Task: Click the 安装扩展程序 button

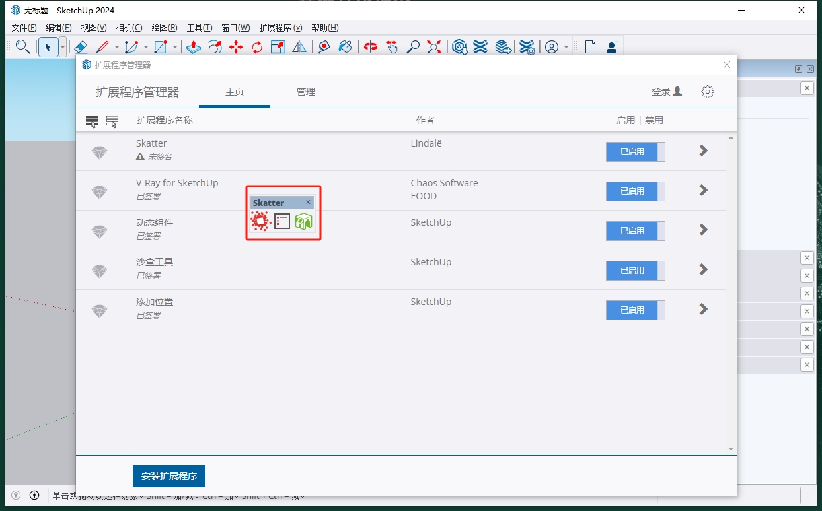Action: click(x=169, y=476)
